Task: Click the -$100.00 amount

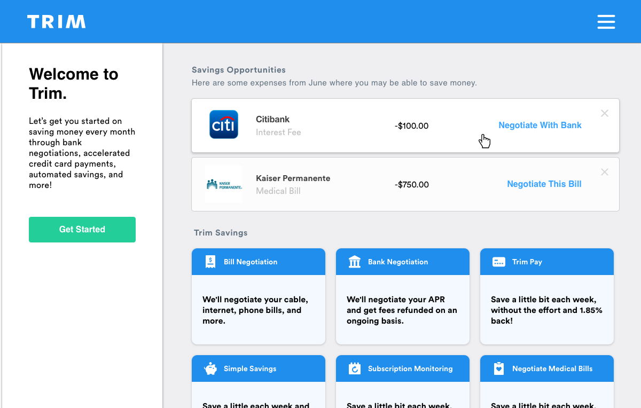Action: tap(412, 126)
